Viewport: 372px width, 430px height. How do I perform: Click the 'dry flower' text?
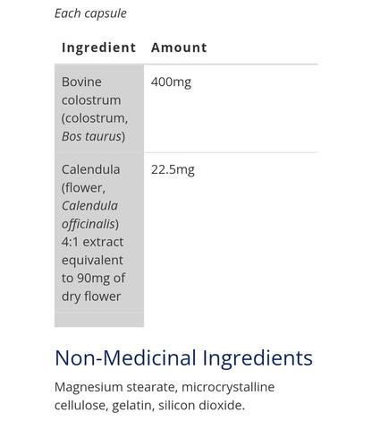click(x=91, y=297)
